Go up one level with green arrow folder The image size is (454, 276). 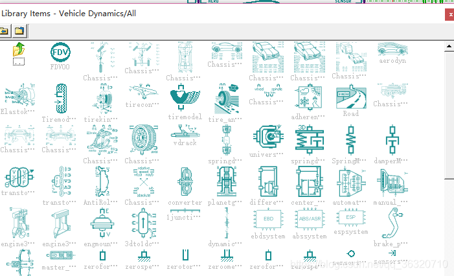pos(19,49)
